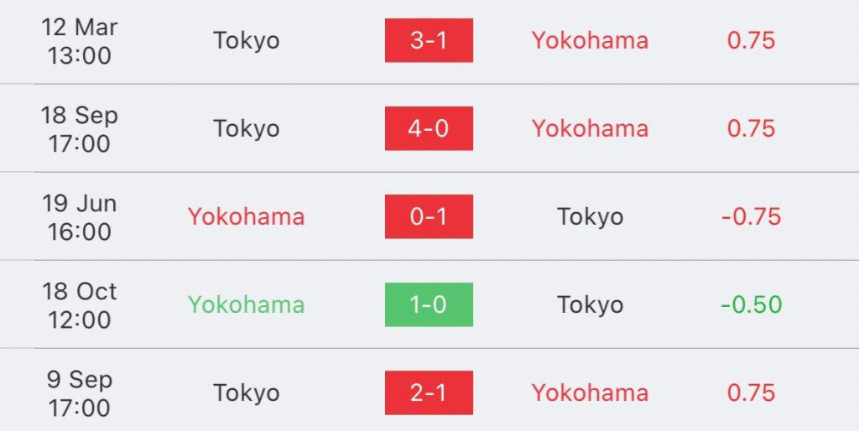Open green Yokohama on 18 Oct
The image size is (859, 431).
246,305
